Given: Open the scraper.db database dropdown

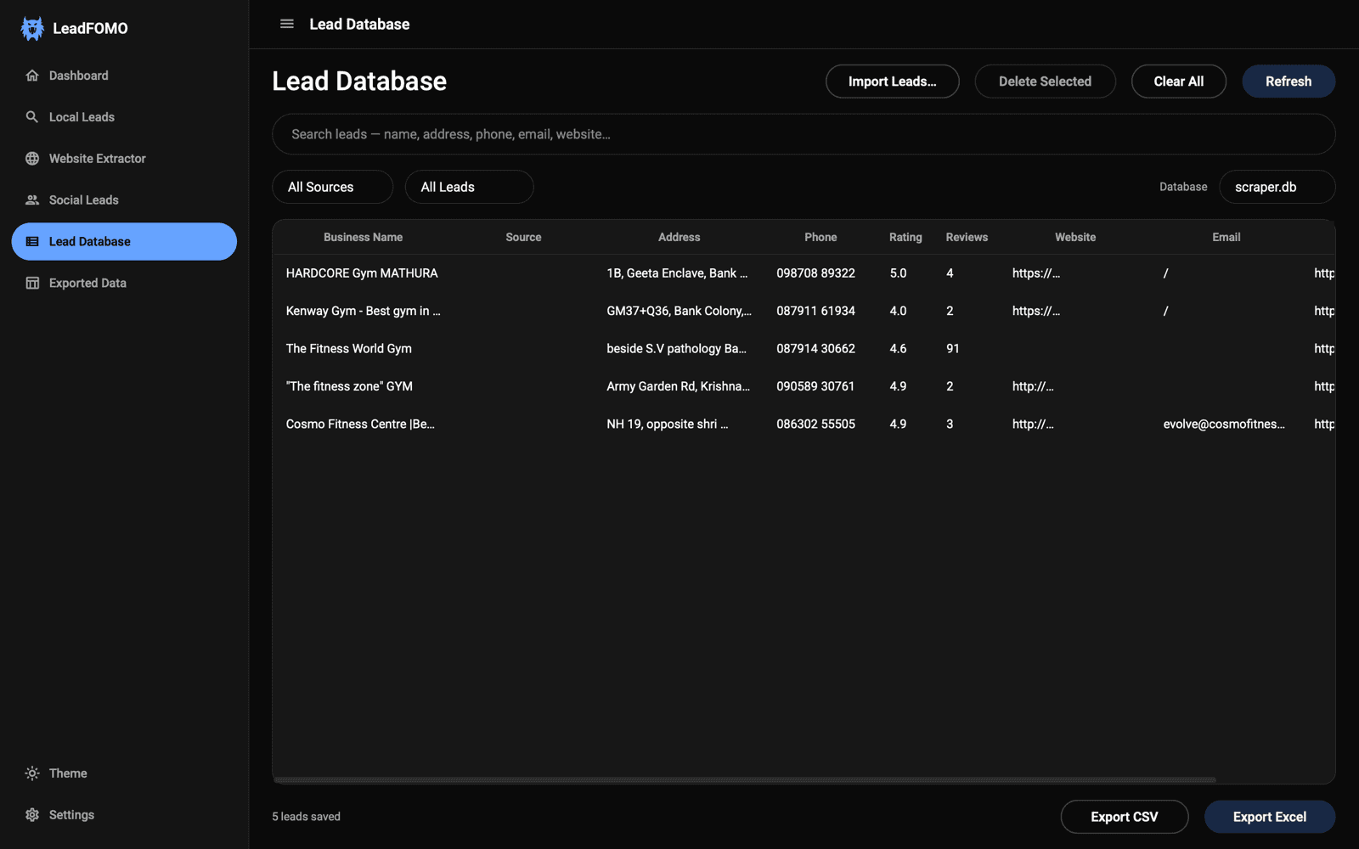Looking at the screenshot, I should coord(1277,187).
